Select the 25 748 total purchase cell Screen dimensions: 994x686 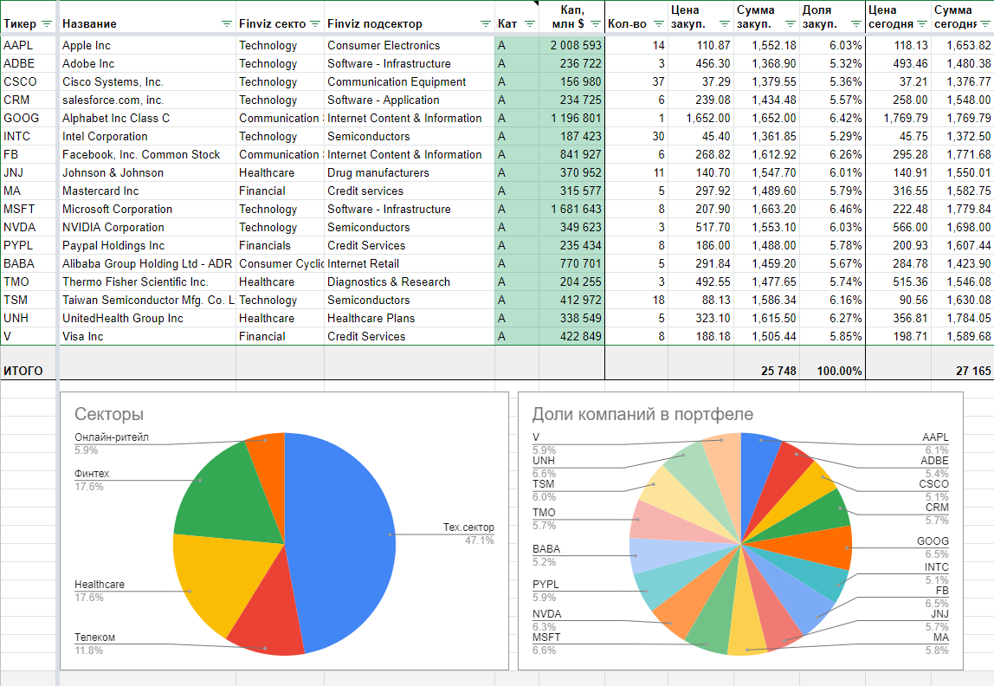tap(766, 363)
